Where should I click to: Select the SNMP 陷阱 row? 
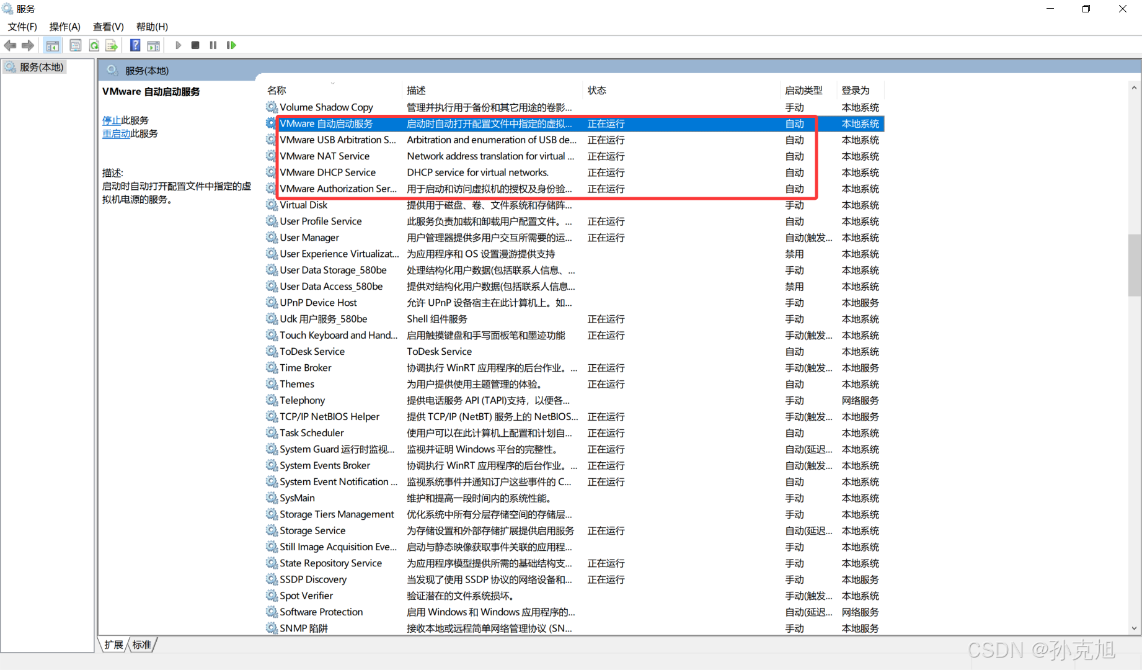574,628
